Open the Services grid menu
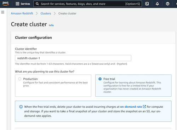The height and width of the screenshot is (130, 177). click(17, 4)
